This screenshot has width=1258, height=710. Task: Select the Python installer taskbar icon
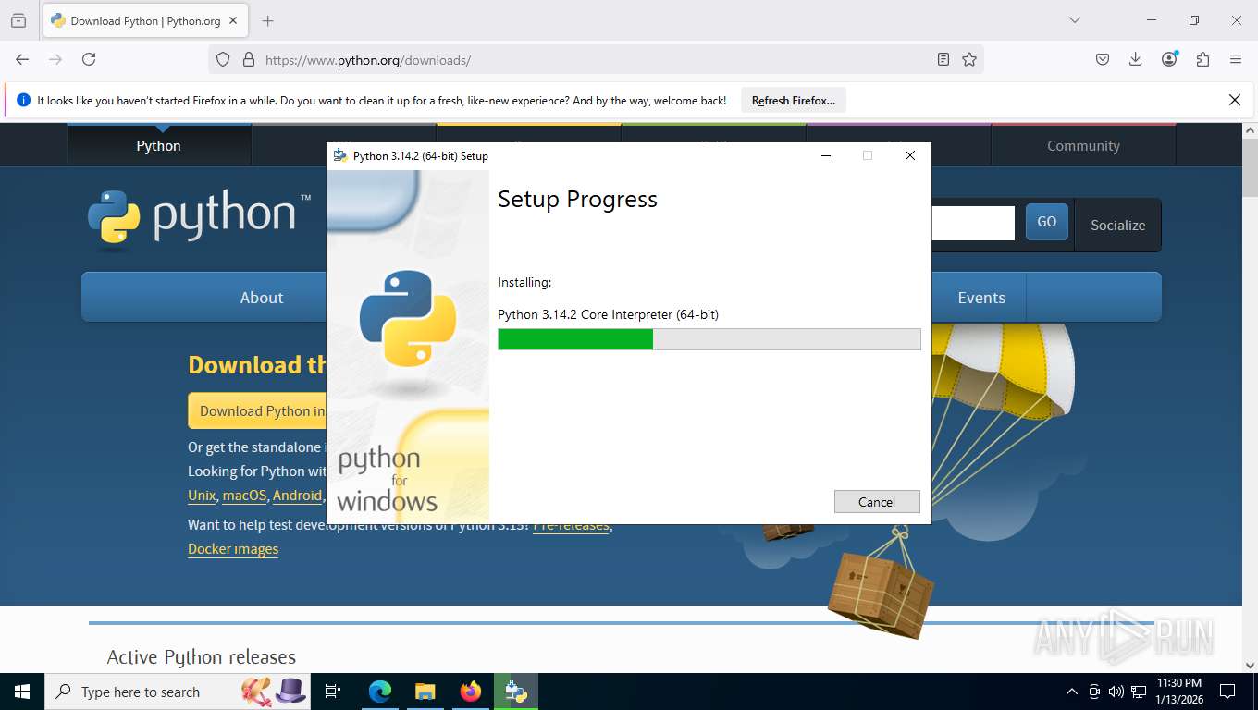coord(516,692)
